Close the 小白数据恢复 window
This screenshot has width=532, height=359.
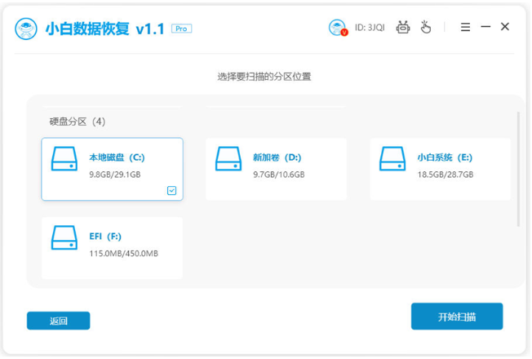[x=505, y=27]
